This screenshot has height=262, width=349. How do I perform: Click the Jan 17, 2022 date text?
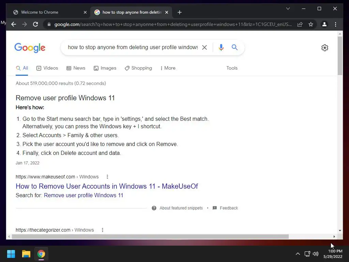click(27, 163)
